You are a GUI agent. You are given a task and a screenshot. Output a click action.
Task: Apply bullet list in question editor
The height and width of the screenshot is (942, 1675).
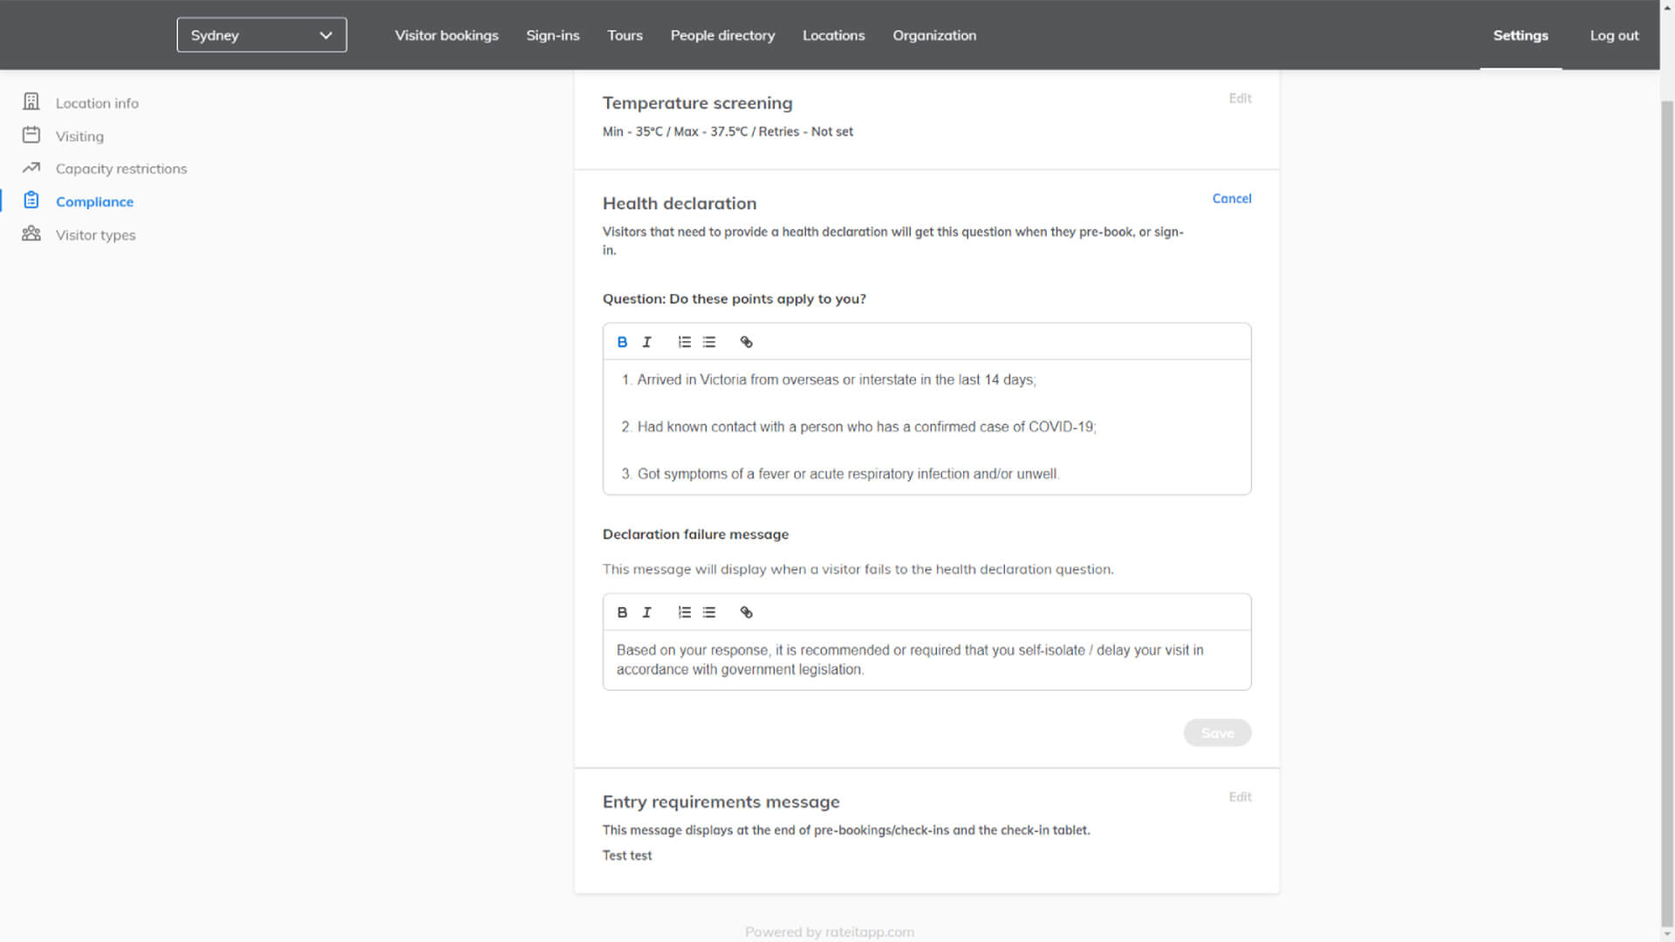tap(709, 342)
